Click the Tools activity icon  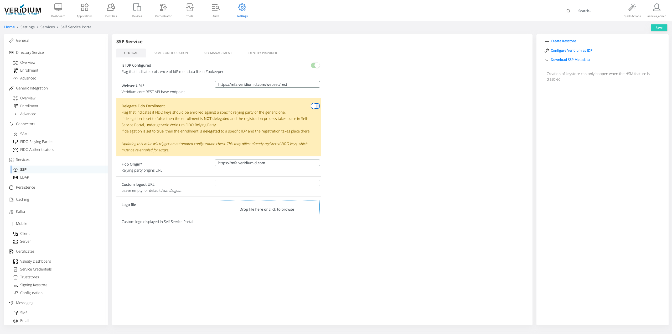[189, 8]
